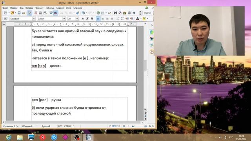Screen dimensions: 251x141
Task: Open the Файл menu
Action: 5,8
